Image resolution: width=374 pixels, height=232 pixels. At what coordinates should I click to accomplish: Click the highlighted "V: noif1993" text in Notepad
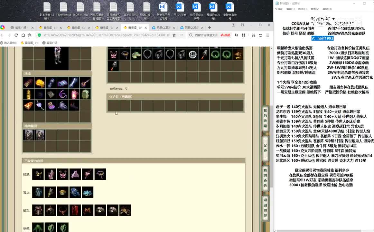coord(322,38)
